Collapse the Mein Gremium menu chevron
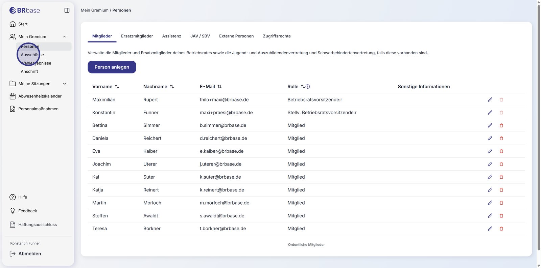Image resolution: width=541 pixels, height=268 pixels. pos(65,37)
